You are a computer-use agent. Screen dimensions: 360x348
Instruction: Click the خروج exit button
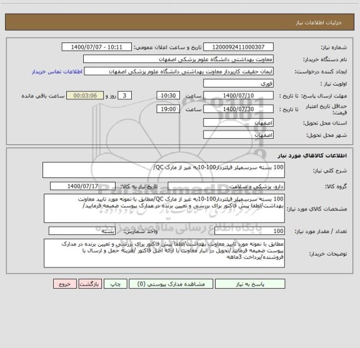click(x=65, y=284)
